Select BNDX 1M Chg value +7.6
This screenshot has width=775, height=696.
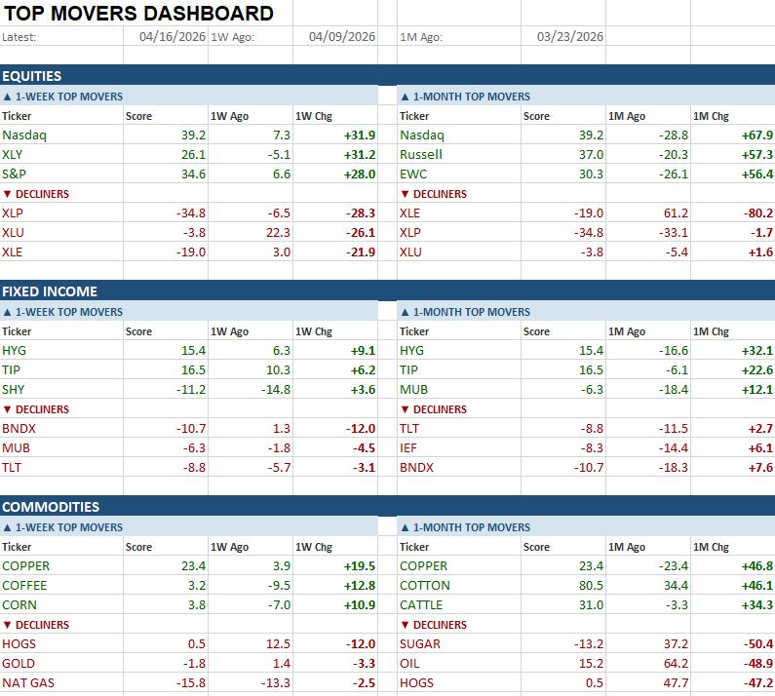tap(733, 468)
